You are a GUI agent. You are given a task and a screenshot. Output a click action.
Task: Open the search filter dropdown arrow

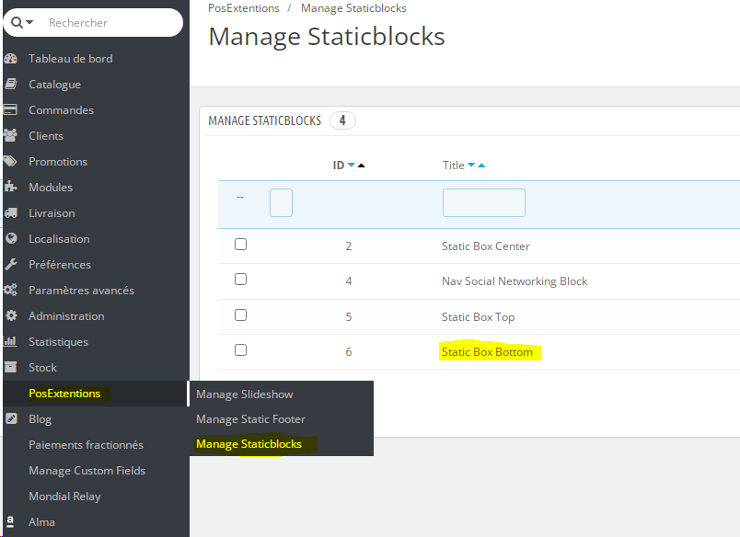point(29,22)
